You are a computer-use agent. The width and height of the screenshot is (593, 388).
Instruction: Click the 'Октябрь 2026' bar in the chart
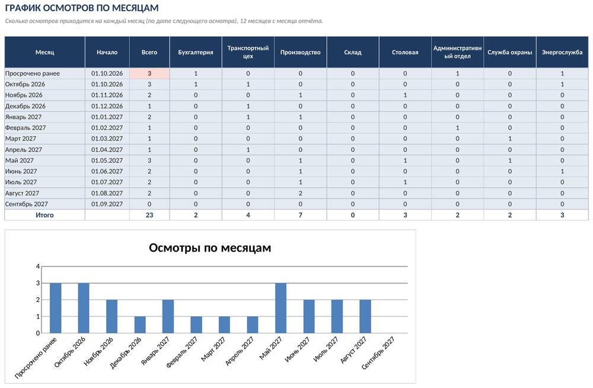click(84, 308)
